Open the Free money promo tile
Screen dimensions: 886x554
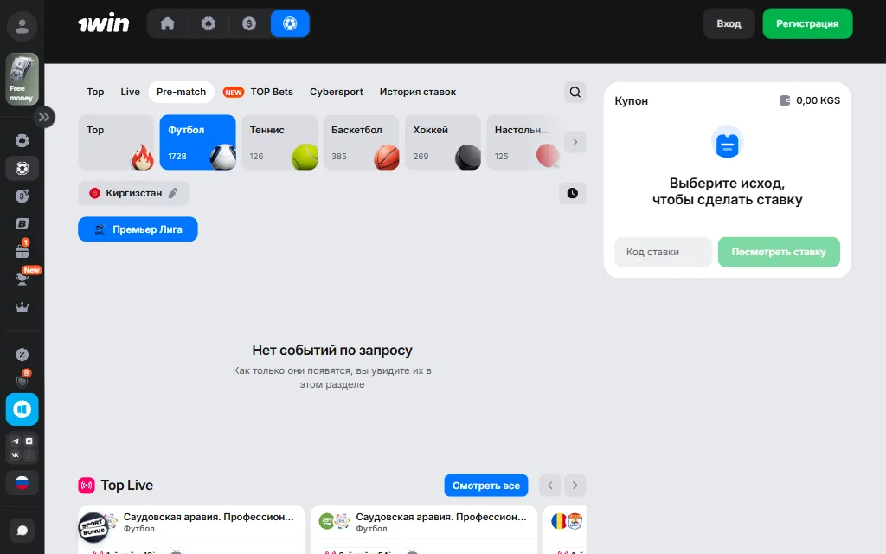[x=22, y=79]
